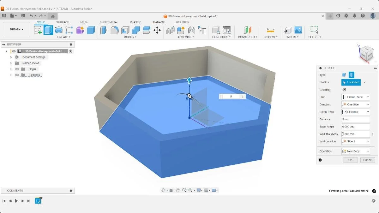This screenshot has width=379, height=213.
Task: Select the Offset Plane construct tool
Action: (x=247, y=30)
